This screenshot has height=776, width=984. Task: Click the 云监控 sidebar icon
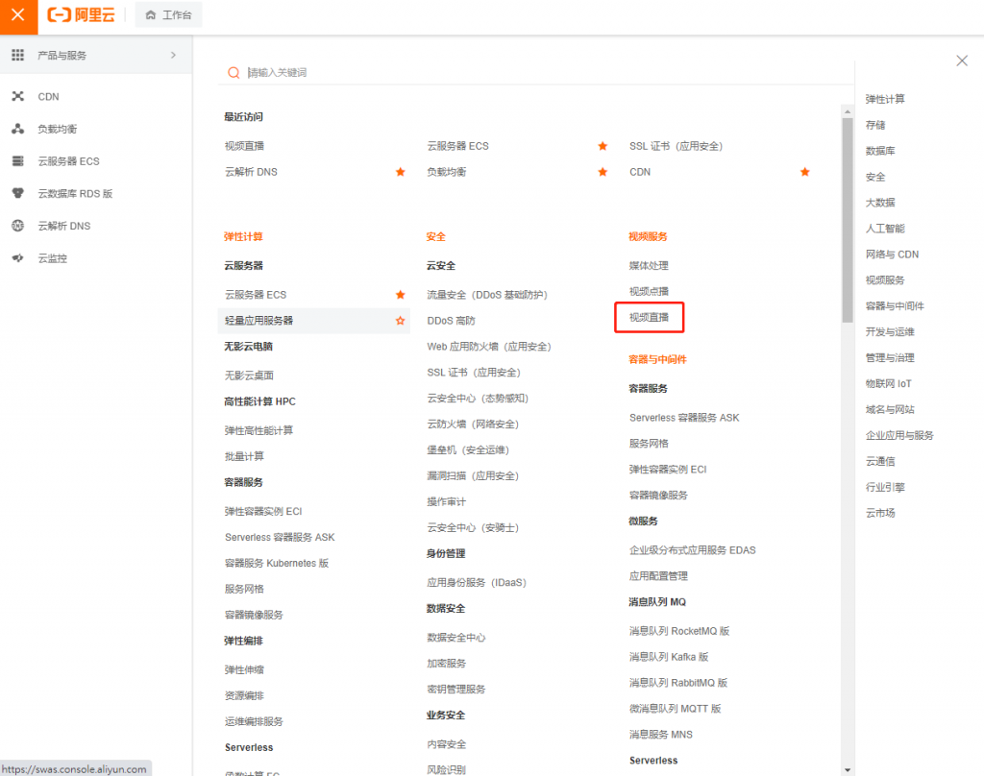tap(17, 257)
